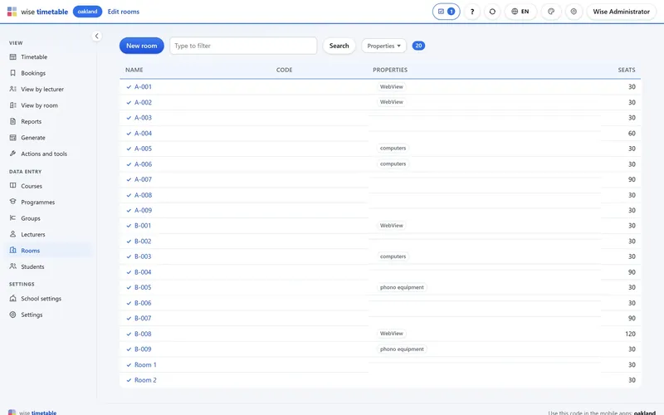Open Actions and tools

point(44,154)
